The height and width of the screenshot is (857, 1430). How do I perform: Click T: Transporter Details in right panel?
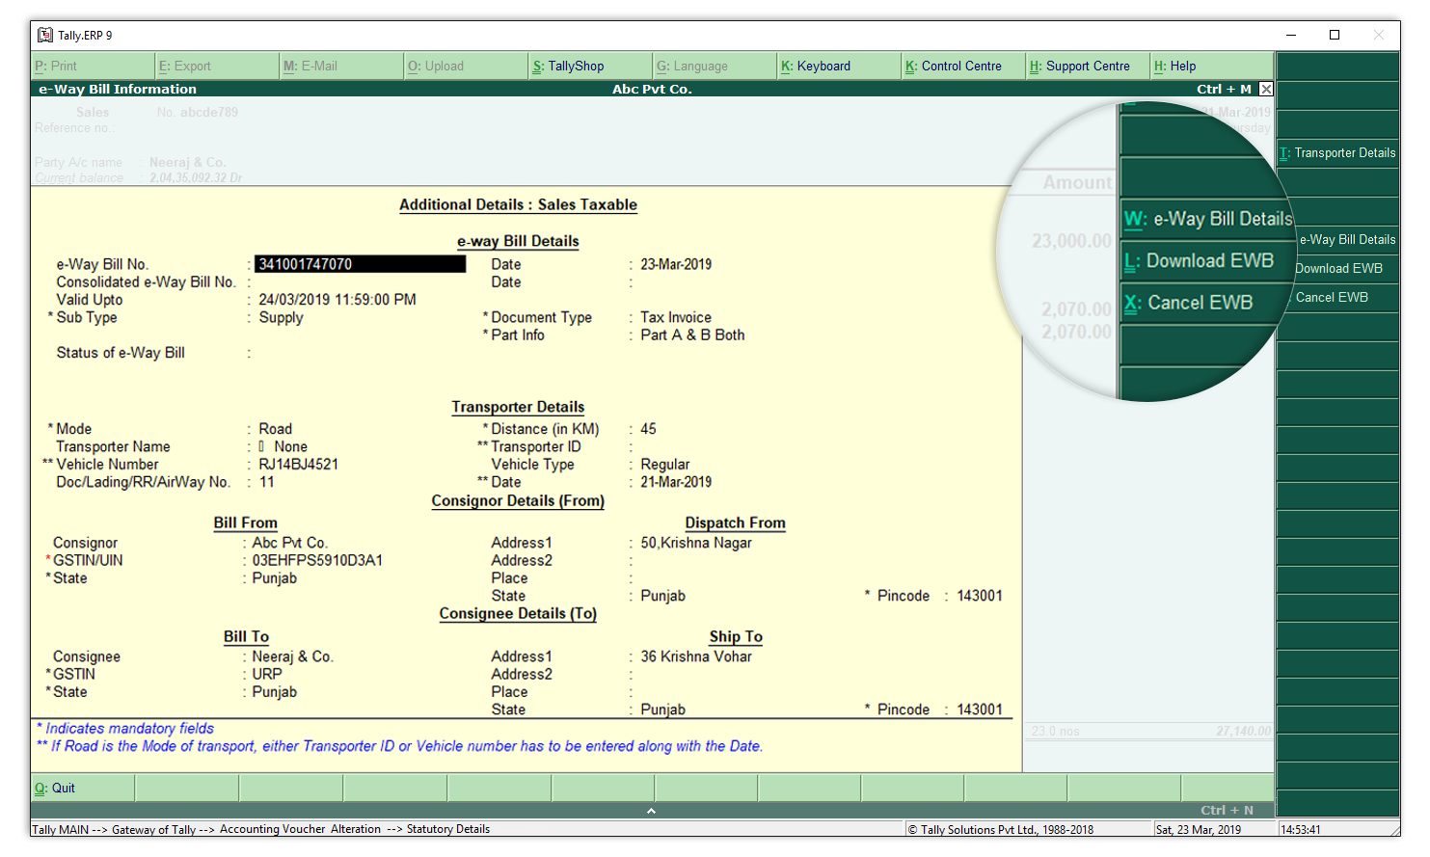click(x=1338, y=153)
